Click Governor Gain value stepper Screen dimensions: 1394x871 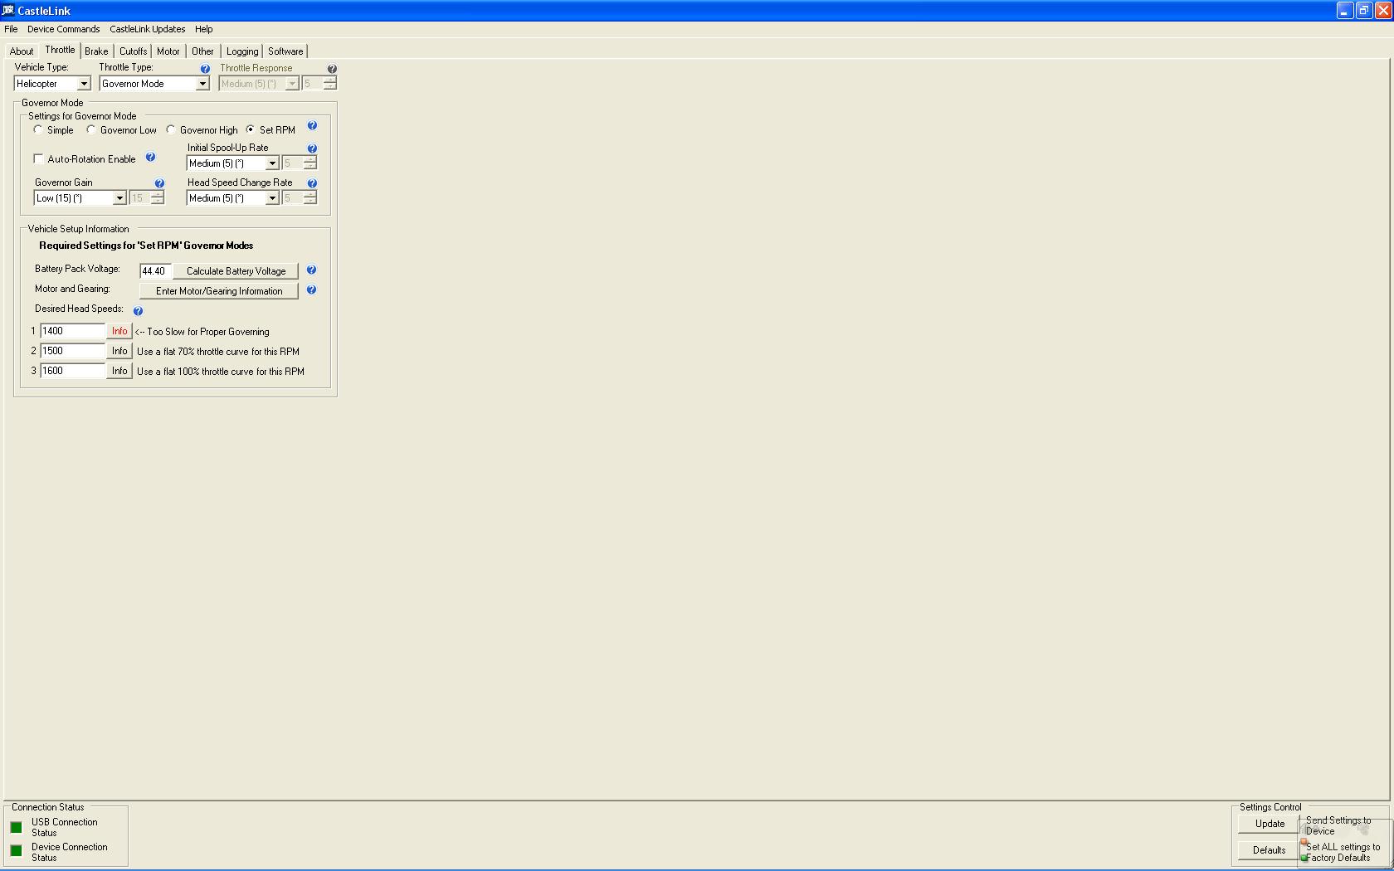coord(157,198)
